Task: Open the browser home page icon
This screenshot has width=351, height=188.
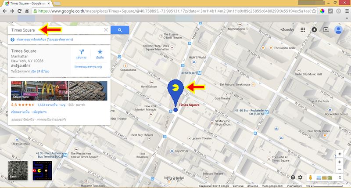Action: pos(27,11)
